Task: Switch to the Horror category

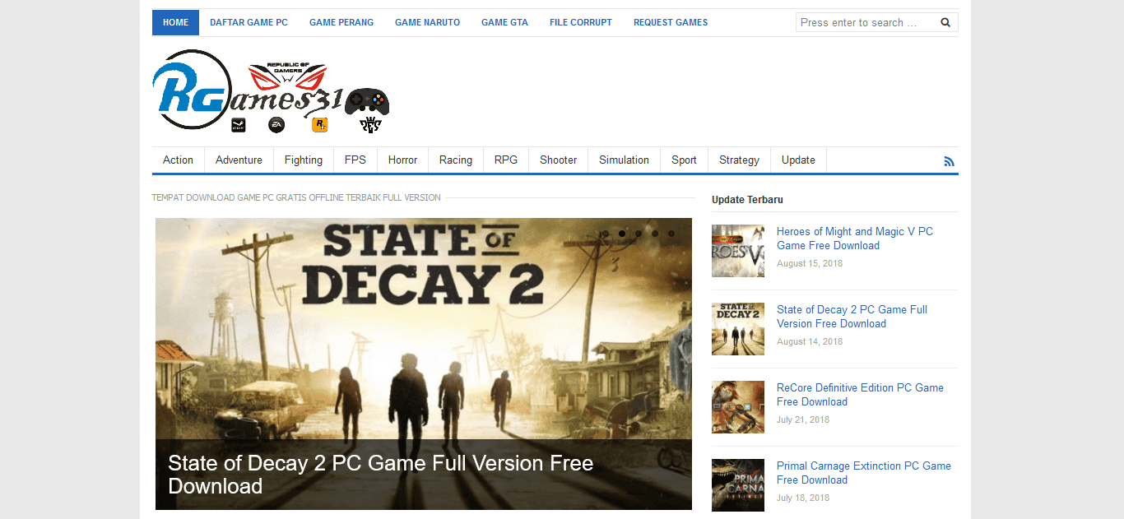Action: click(402, 160)
